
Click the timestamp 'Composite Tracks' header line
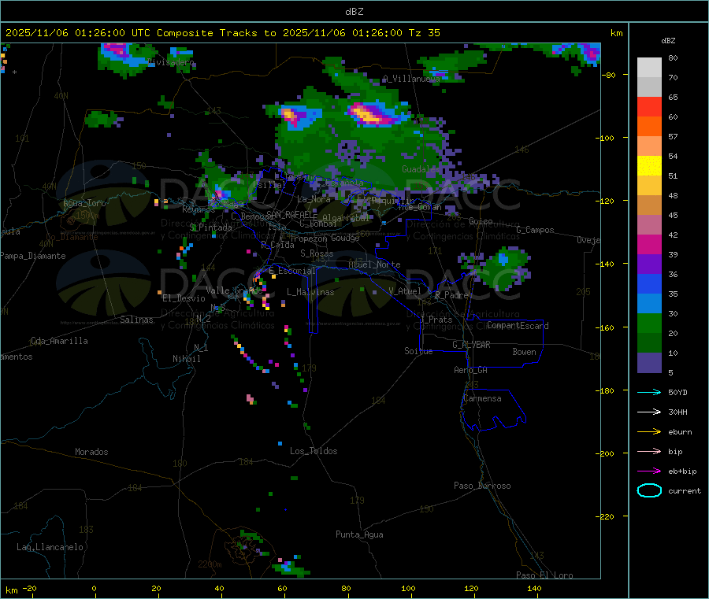point(223,33)
